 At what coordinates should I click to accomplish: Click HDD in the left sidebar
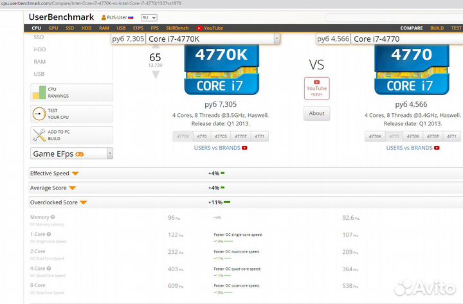coord(40,49)
